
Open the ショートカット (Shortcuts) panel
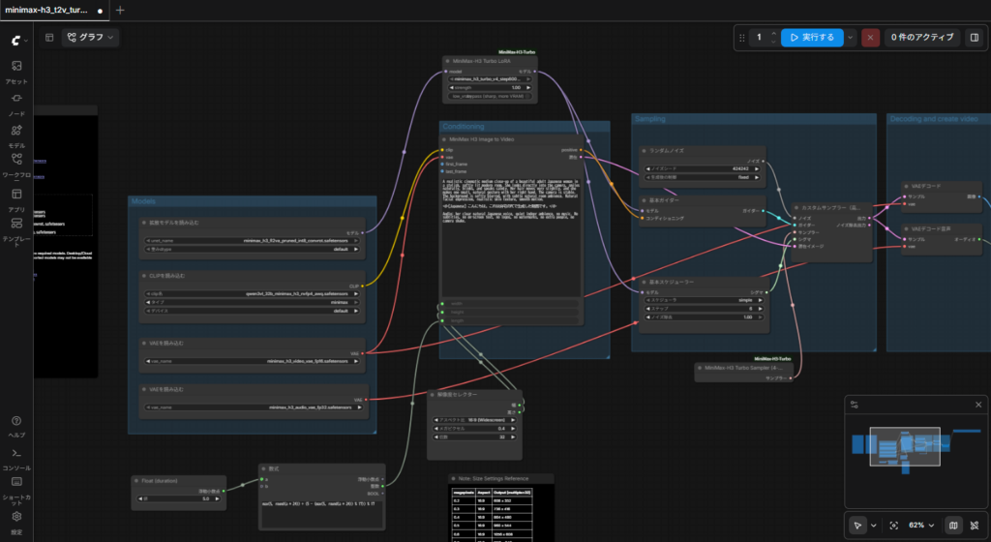point(16,491)
